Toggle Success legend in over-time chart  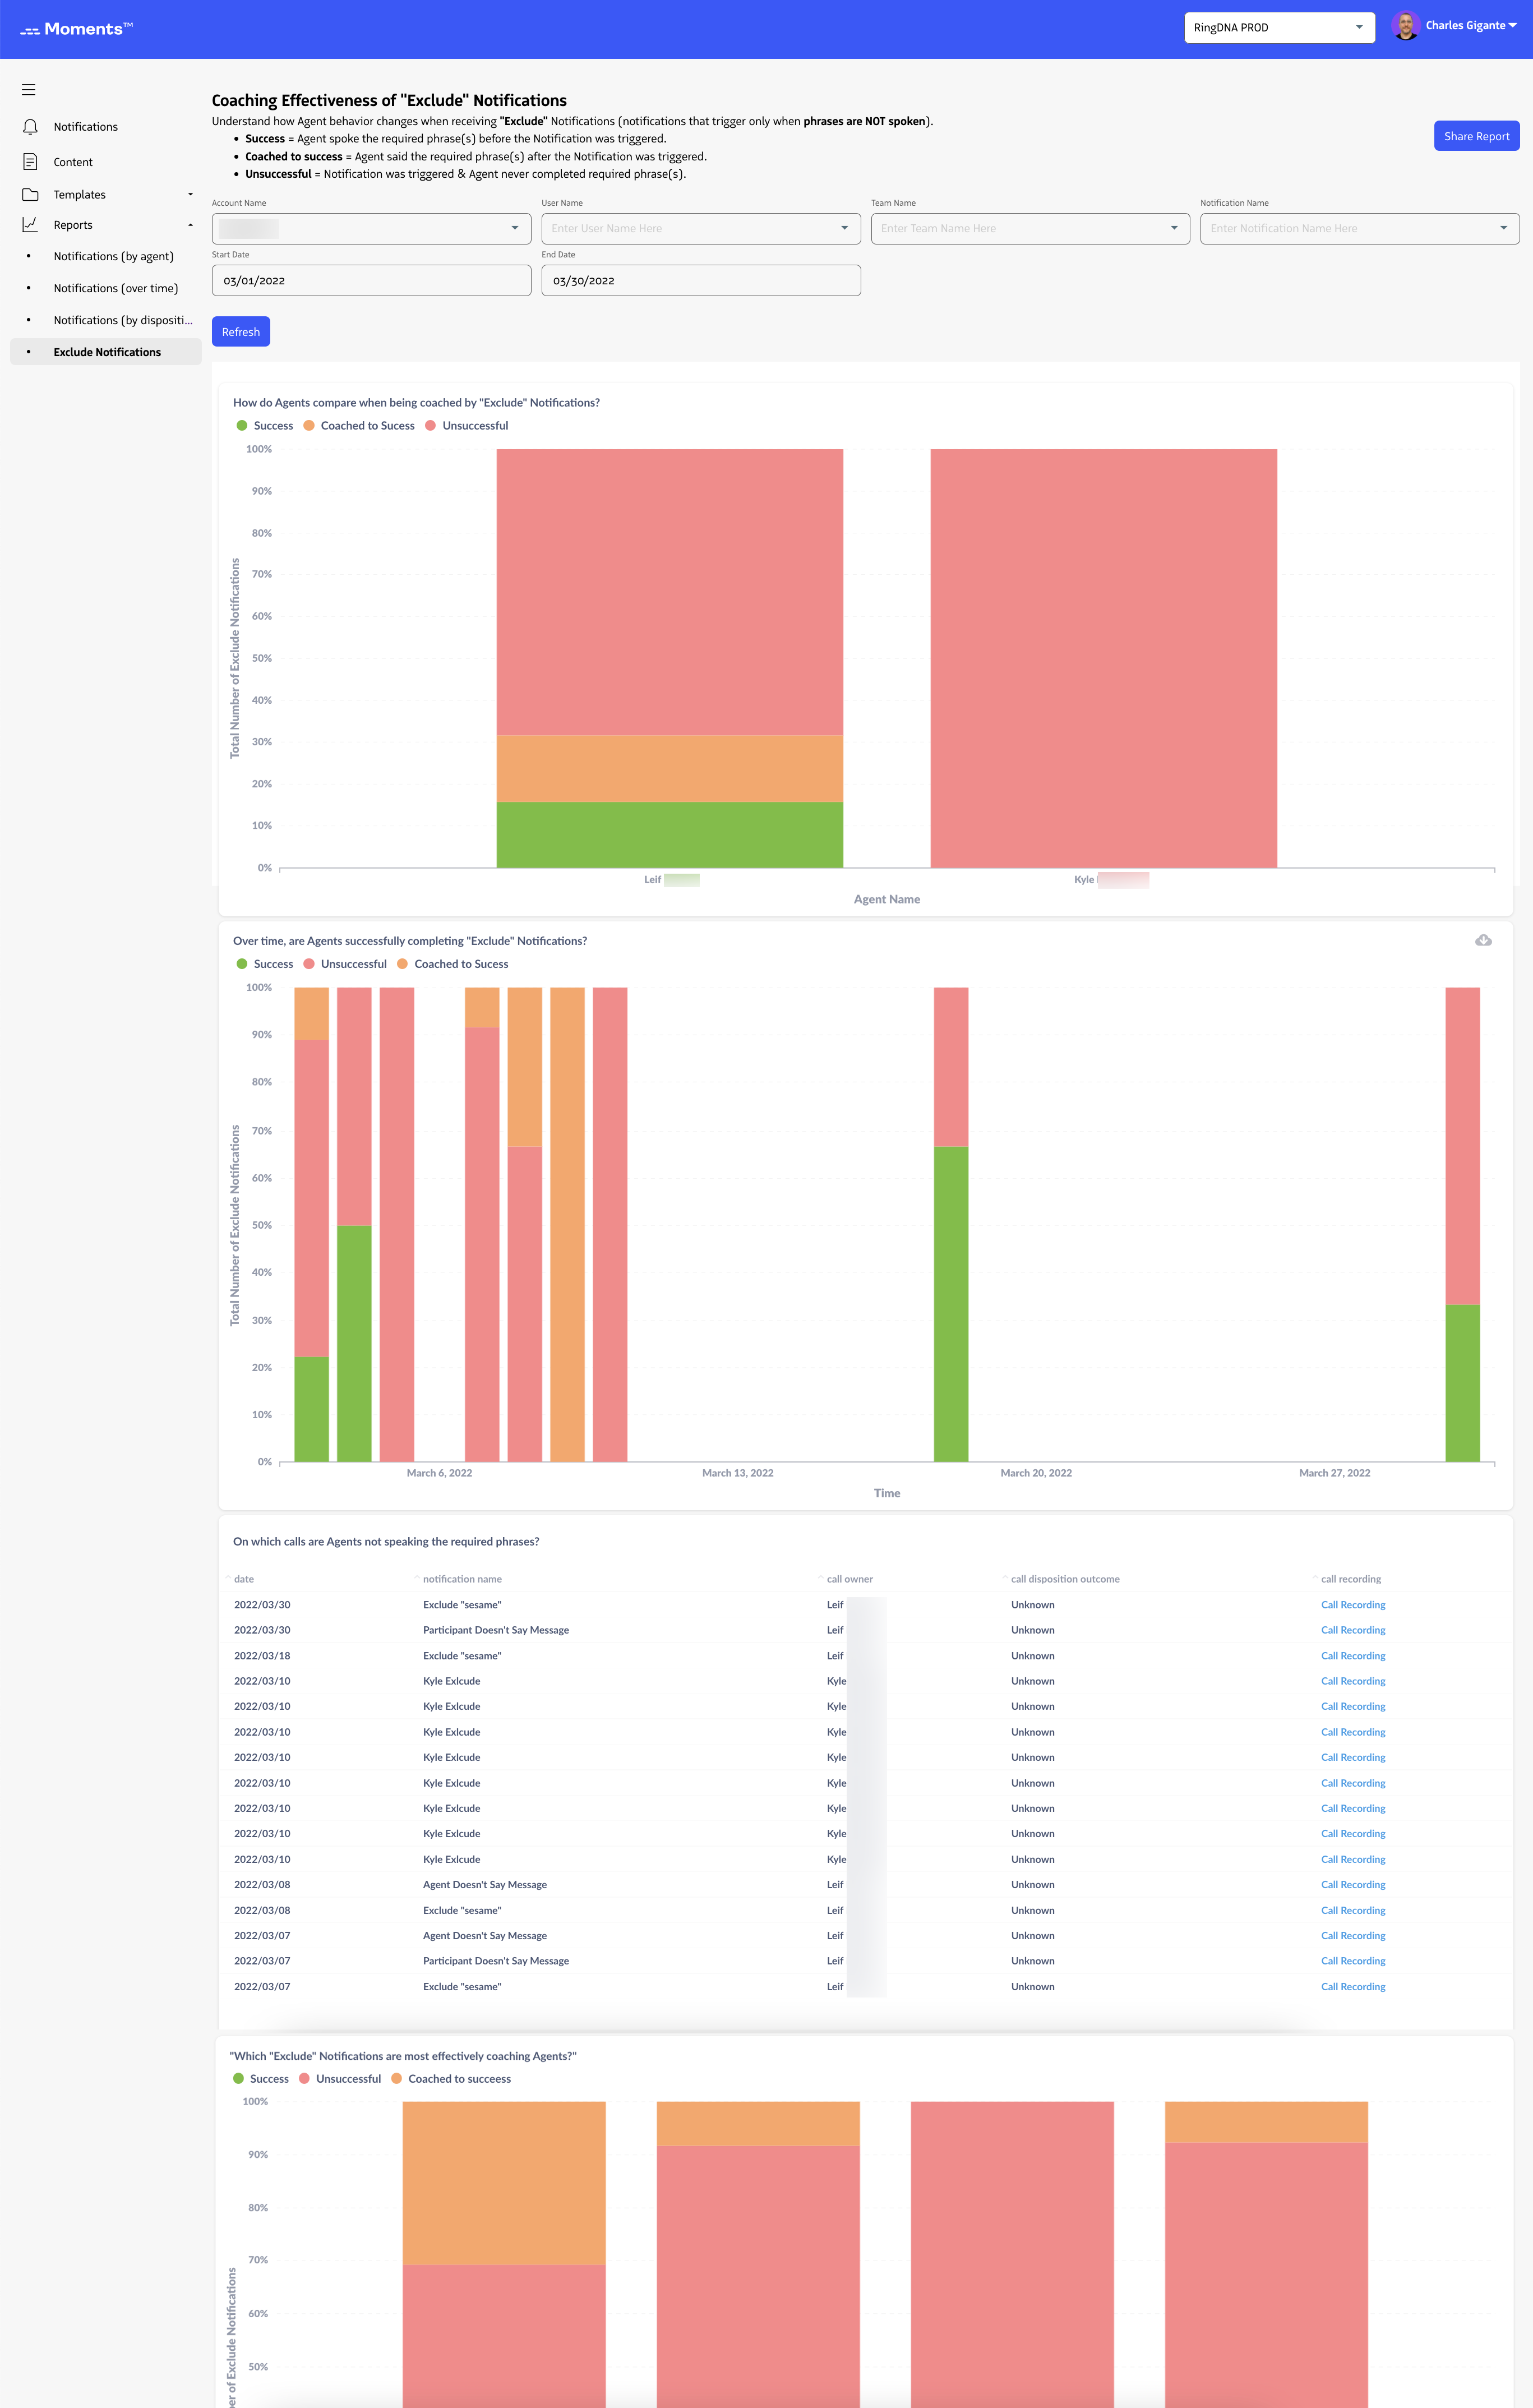click(265, 964)
